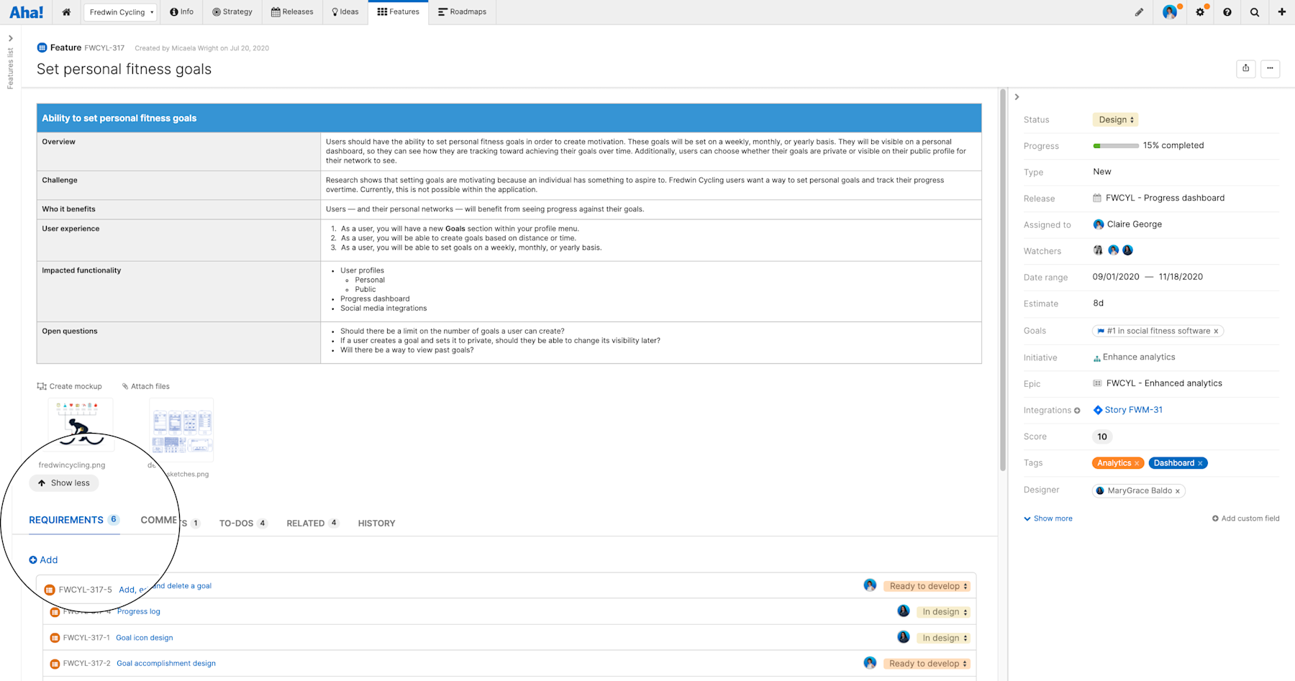1295x681 pixels.
Task: Click Add to create a new requirement
Action: coord(44,559)
